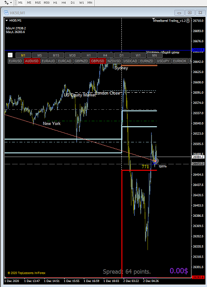Click the chart shift triangle marker at top

[153, 19]
